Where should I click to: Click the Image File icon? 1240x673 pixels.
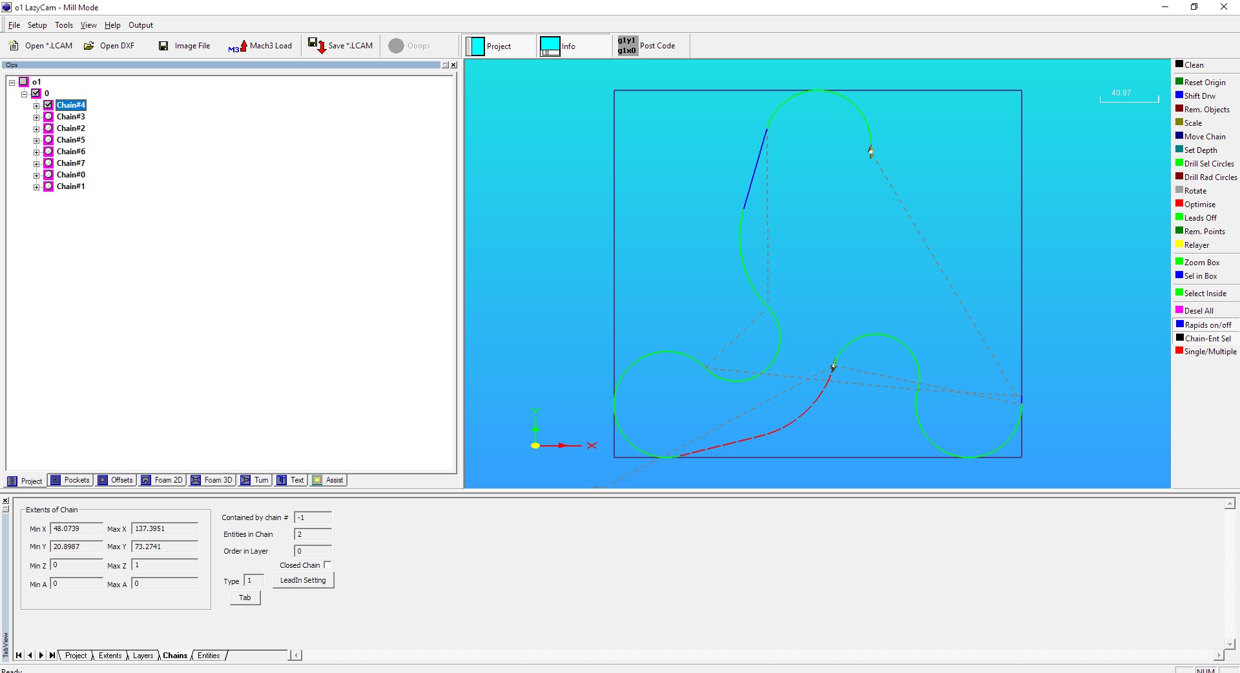click(x=164, y=46)
